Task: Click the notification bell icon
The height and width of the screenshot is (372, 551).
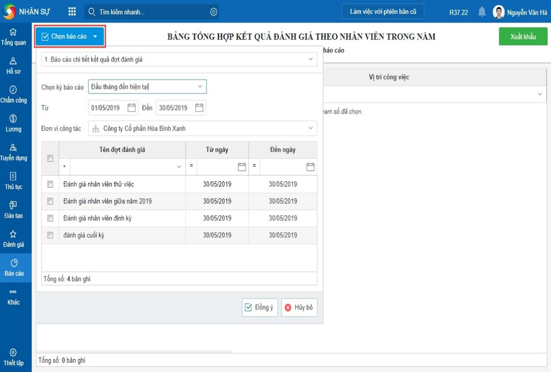Action: tap(482, 12)
